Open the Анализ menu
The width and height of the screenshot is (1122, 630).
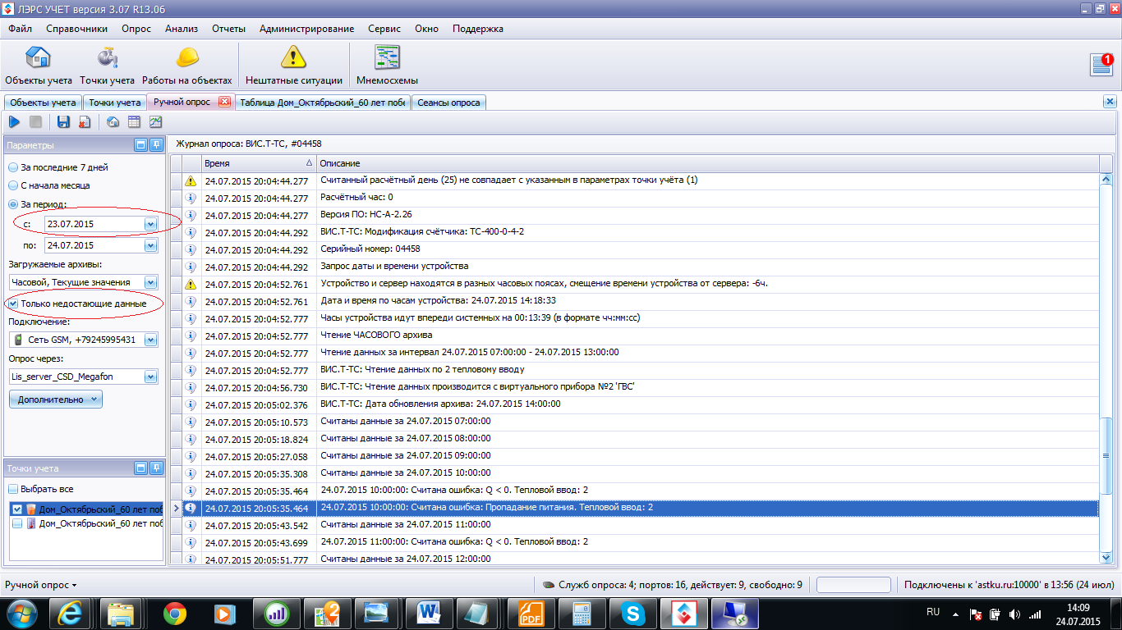[x=182, y=29]
